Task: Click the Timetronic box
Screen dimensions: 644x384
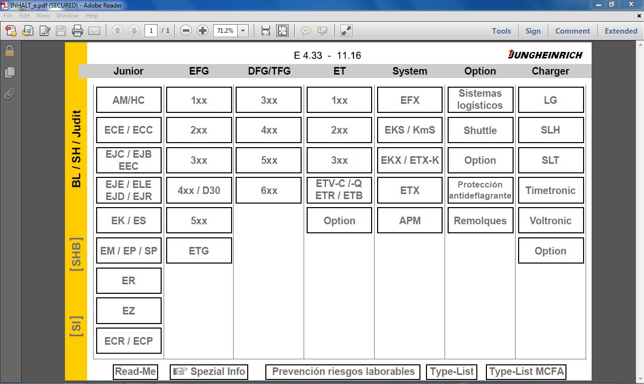Action: coord(551,190)
